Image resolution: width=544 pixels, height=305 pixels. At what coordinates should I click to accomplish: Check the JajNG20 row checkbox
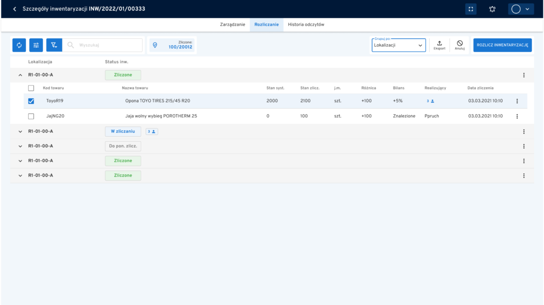click(31, 116)
